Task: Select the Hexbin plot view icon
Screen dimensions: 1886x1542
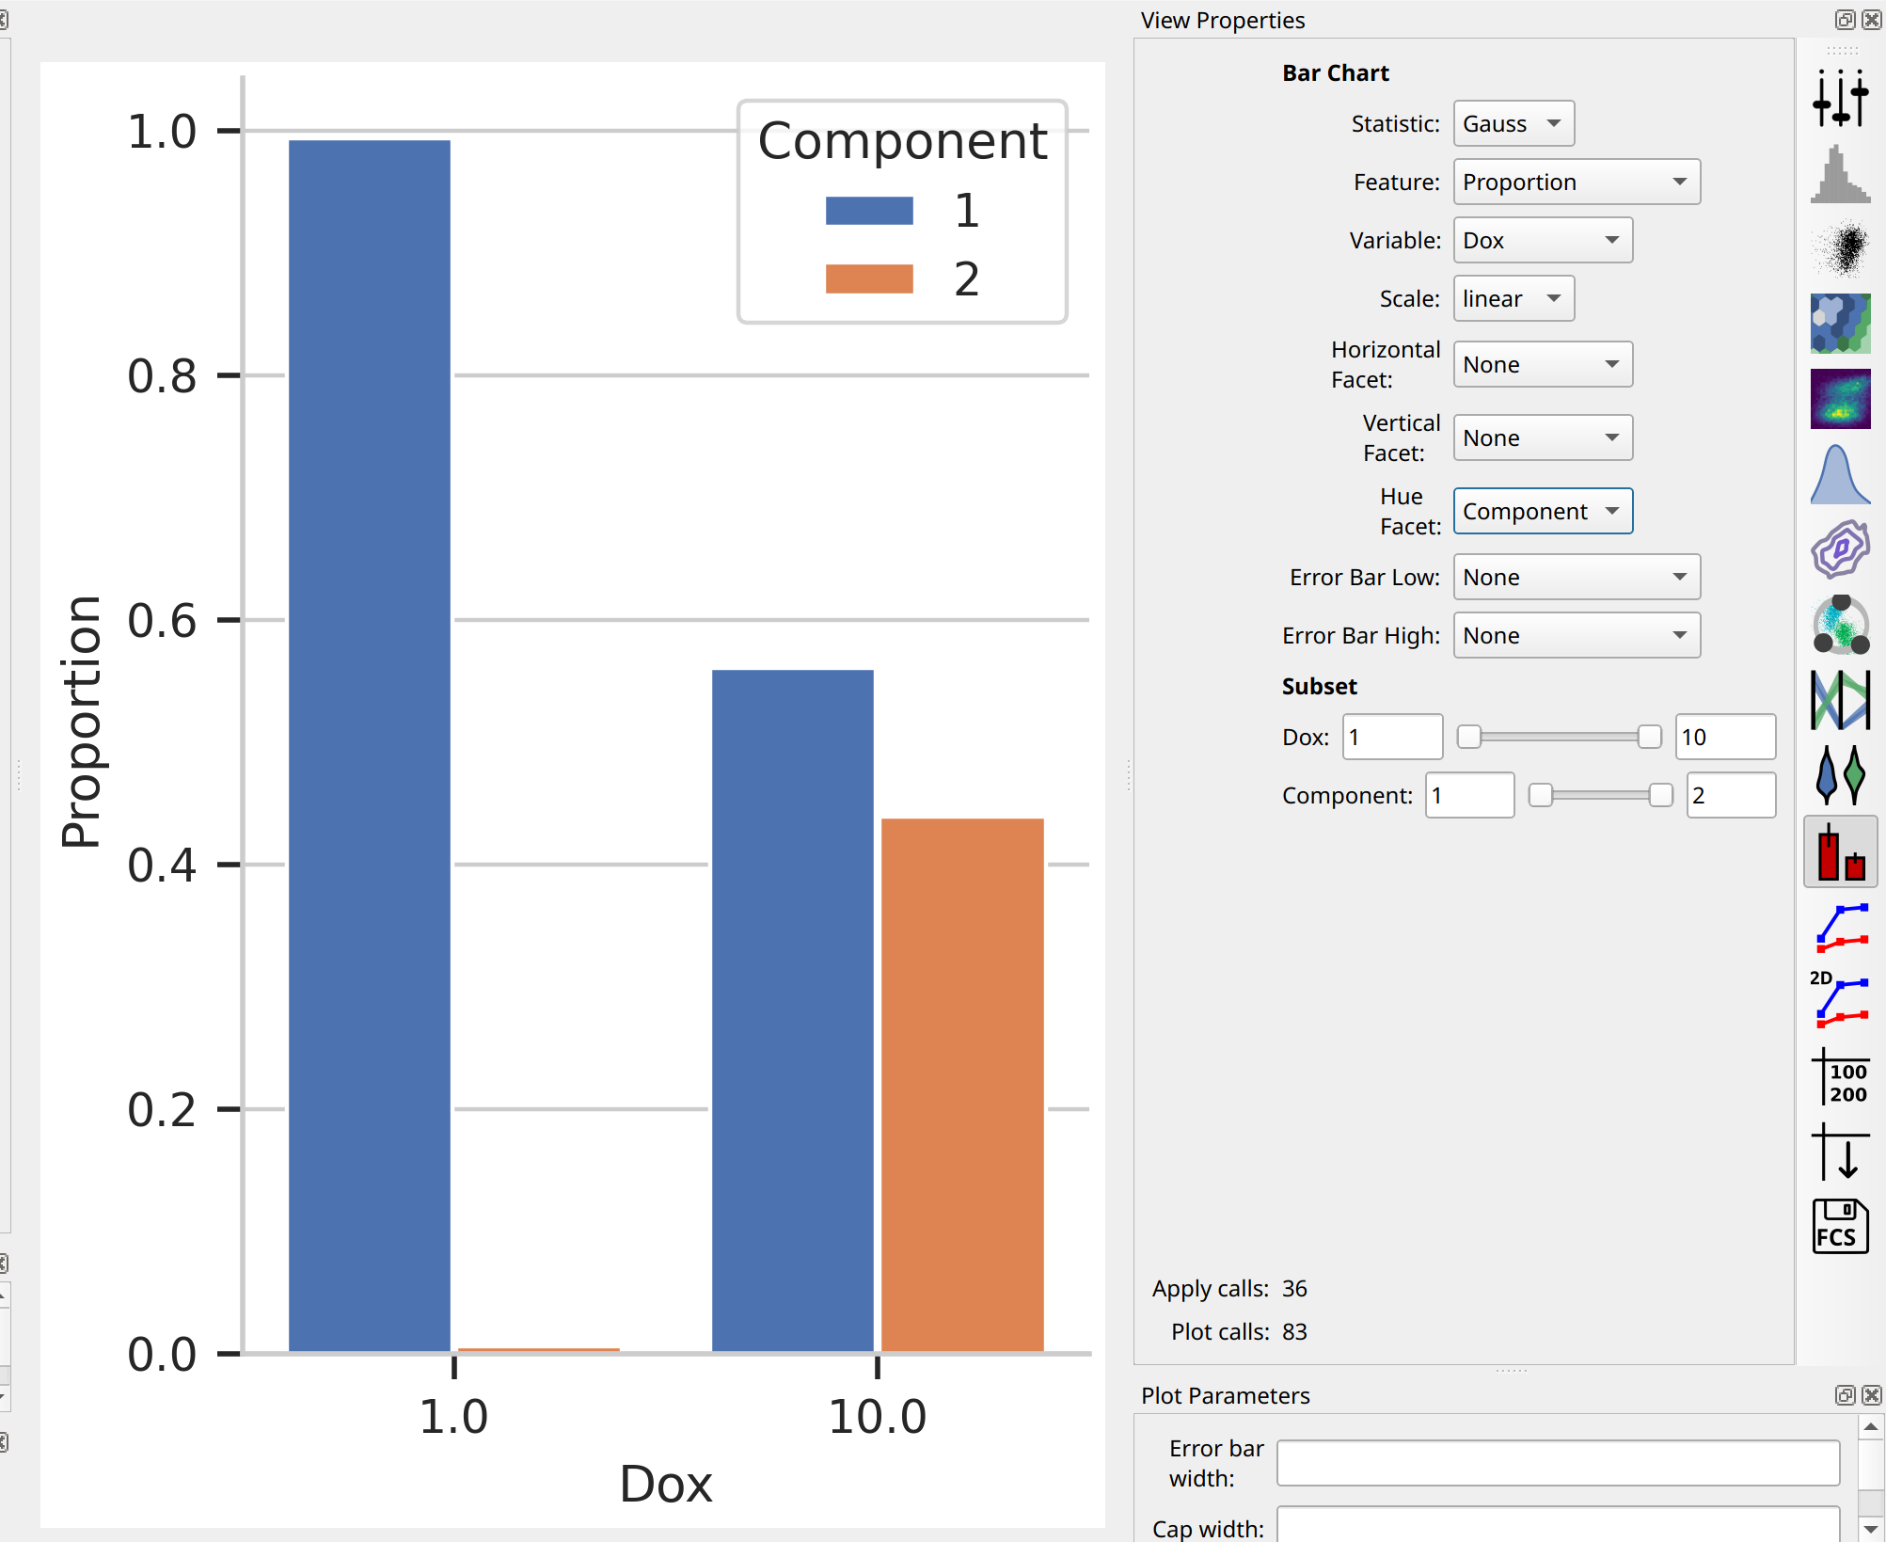Action: tap(1840, 323)
